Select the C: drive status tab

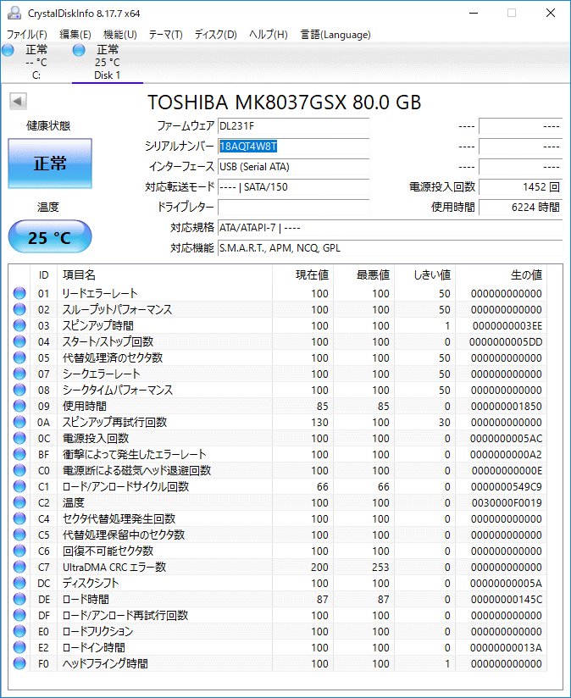36,63
